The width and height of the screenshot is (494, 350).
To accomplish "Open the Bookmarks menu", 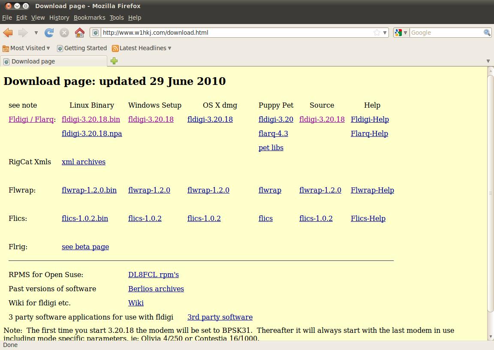I will 89,18.
